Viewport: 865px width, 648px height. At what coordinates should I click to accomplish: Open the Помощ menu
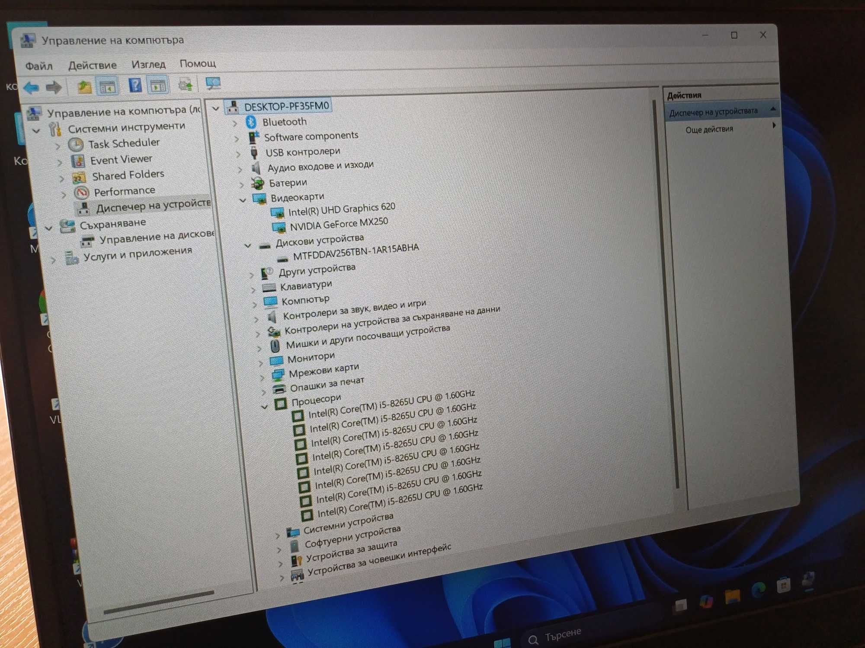(x=198, y=64)
